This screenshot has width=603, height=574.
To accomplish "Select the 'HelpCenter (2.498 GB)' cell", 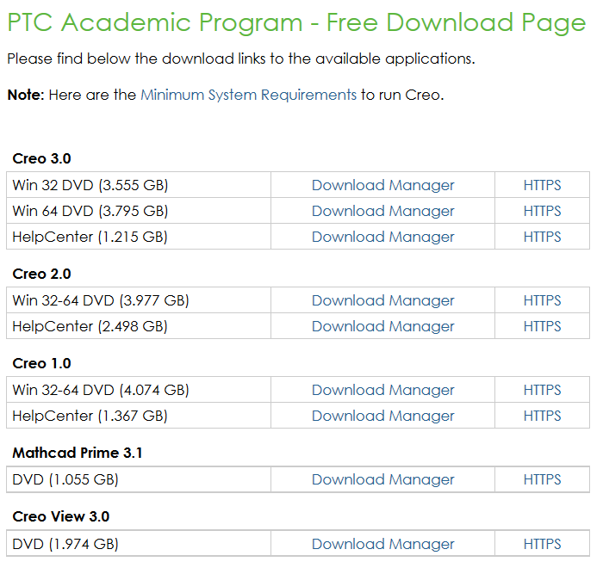I will point(139,326).
